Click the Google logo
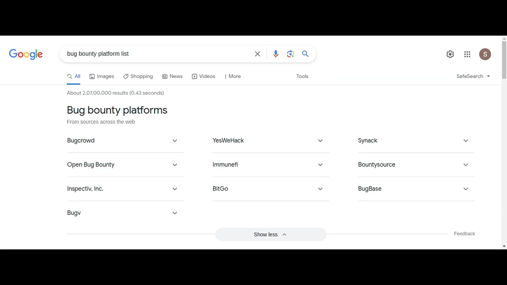 click(x=26, y=54)
